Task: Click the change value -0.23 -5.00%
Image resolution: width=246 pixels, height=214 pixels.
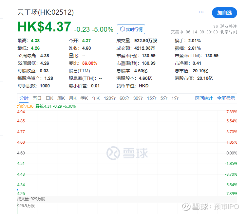Action: (94, 29)
